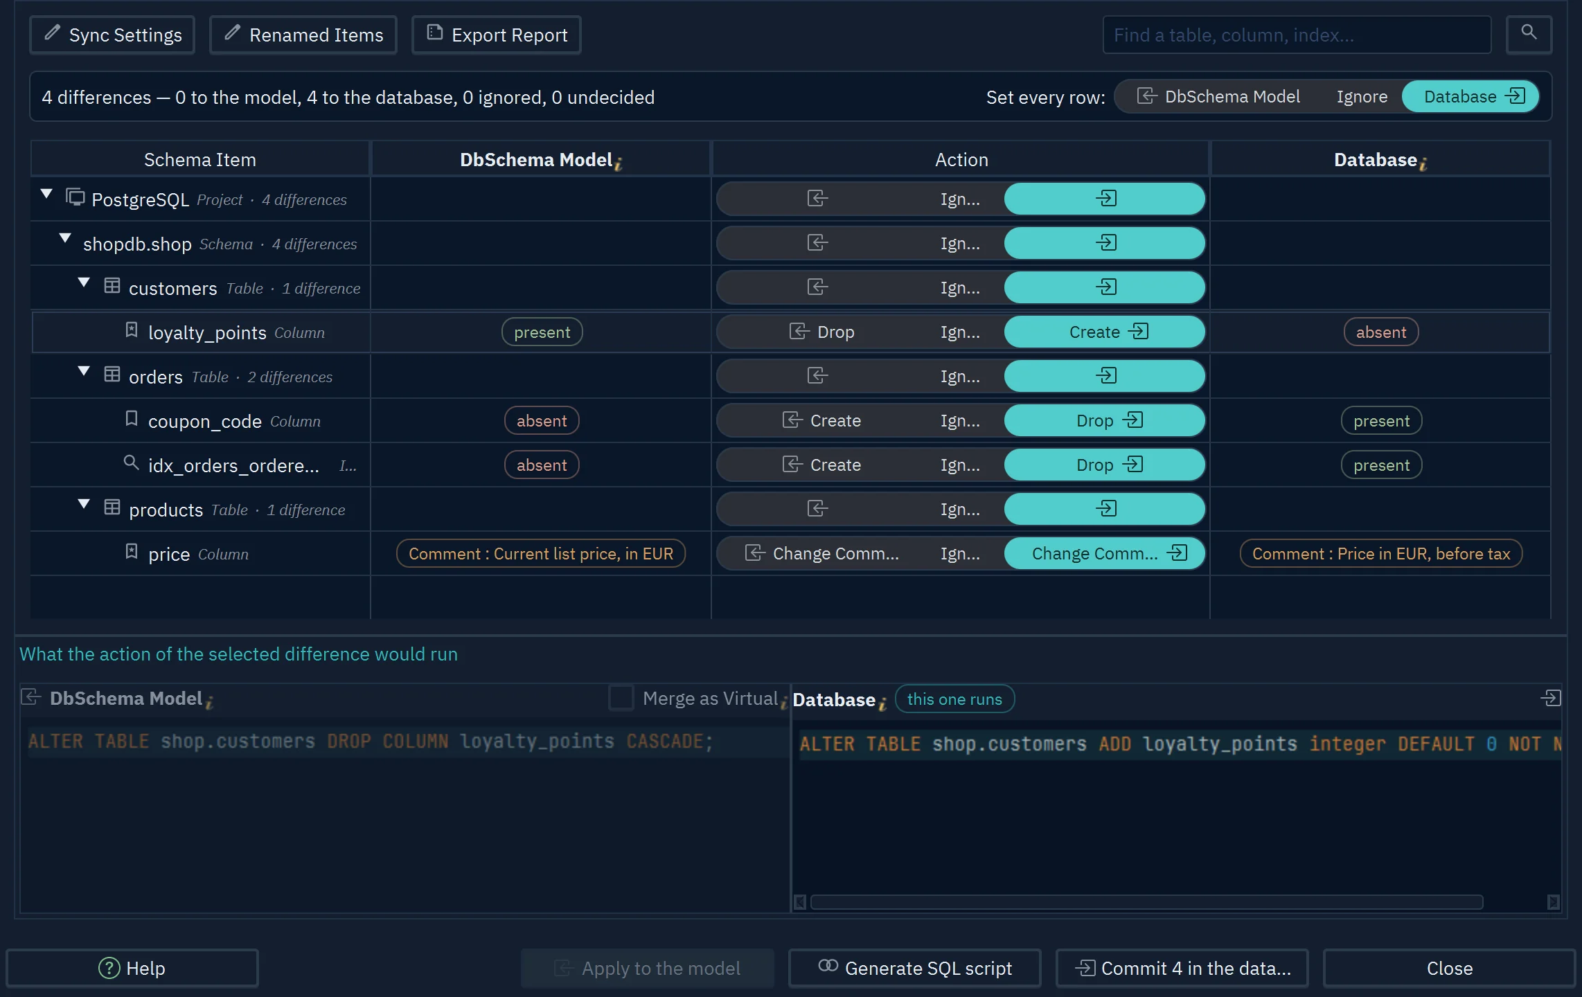Click the info icon next to Merge as Virtual
The width and height of the screenshot is (1582, 997).
pos(783,703)
